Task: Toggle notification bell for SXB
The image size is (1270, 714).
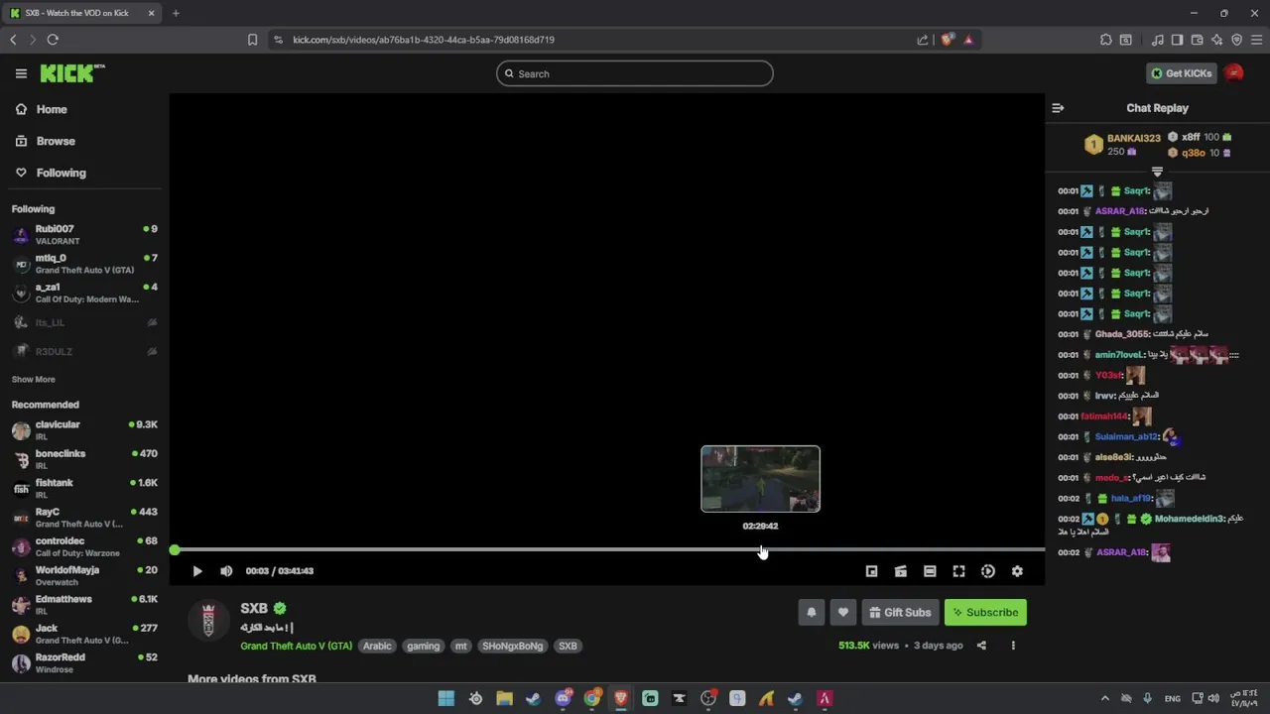Action: pos(812,613)
